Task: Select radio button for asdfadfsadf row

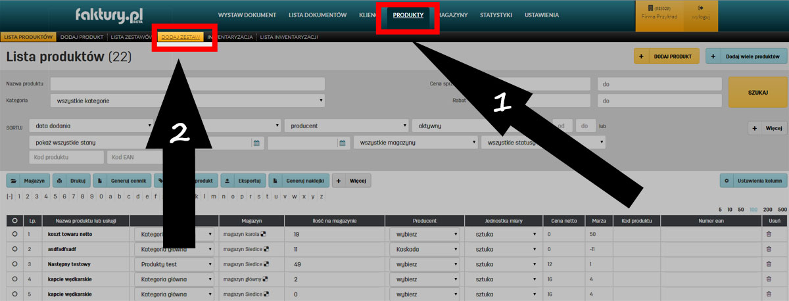Action: [14, 249]
